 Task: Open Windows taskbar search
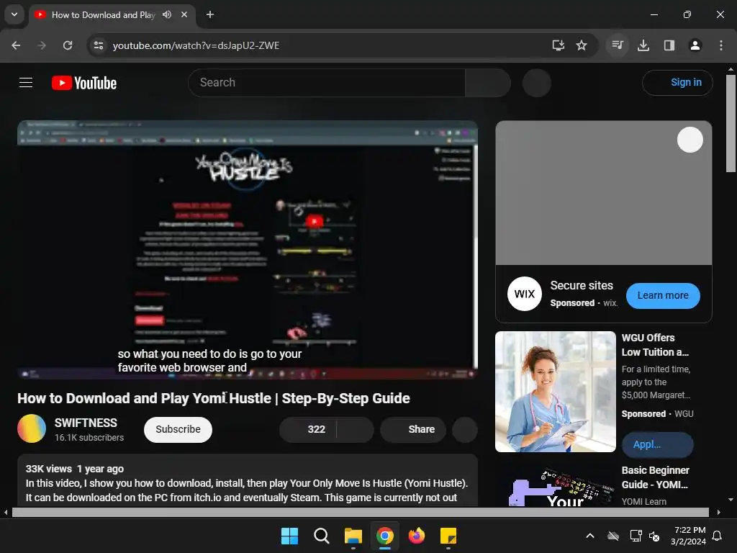click(322, 536)
